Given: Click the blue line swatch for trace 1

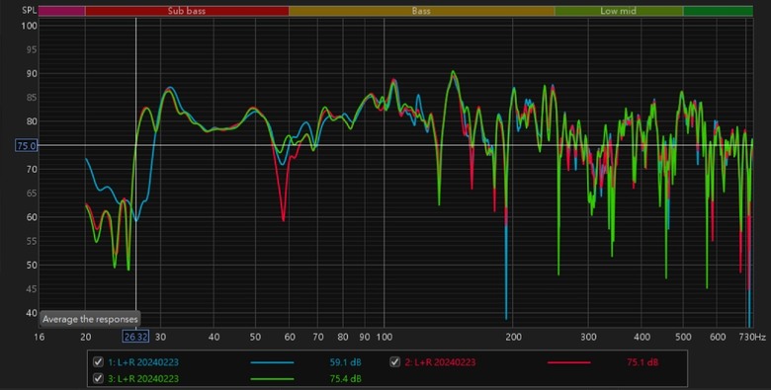Looking at the screenshot, I should [272, 363].
